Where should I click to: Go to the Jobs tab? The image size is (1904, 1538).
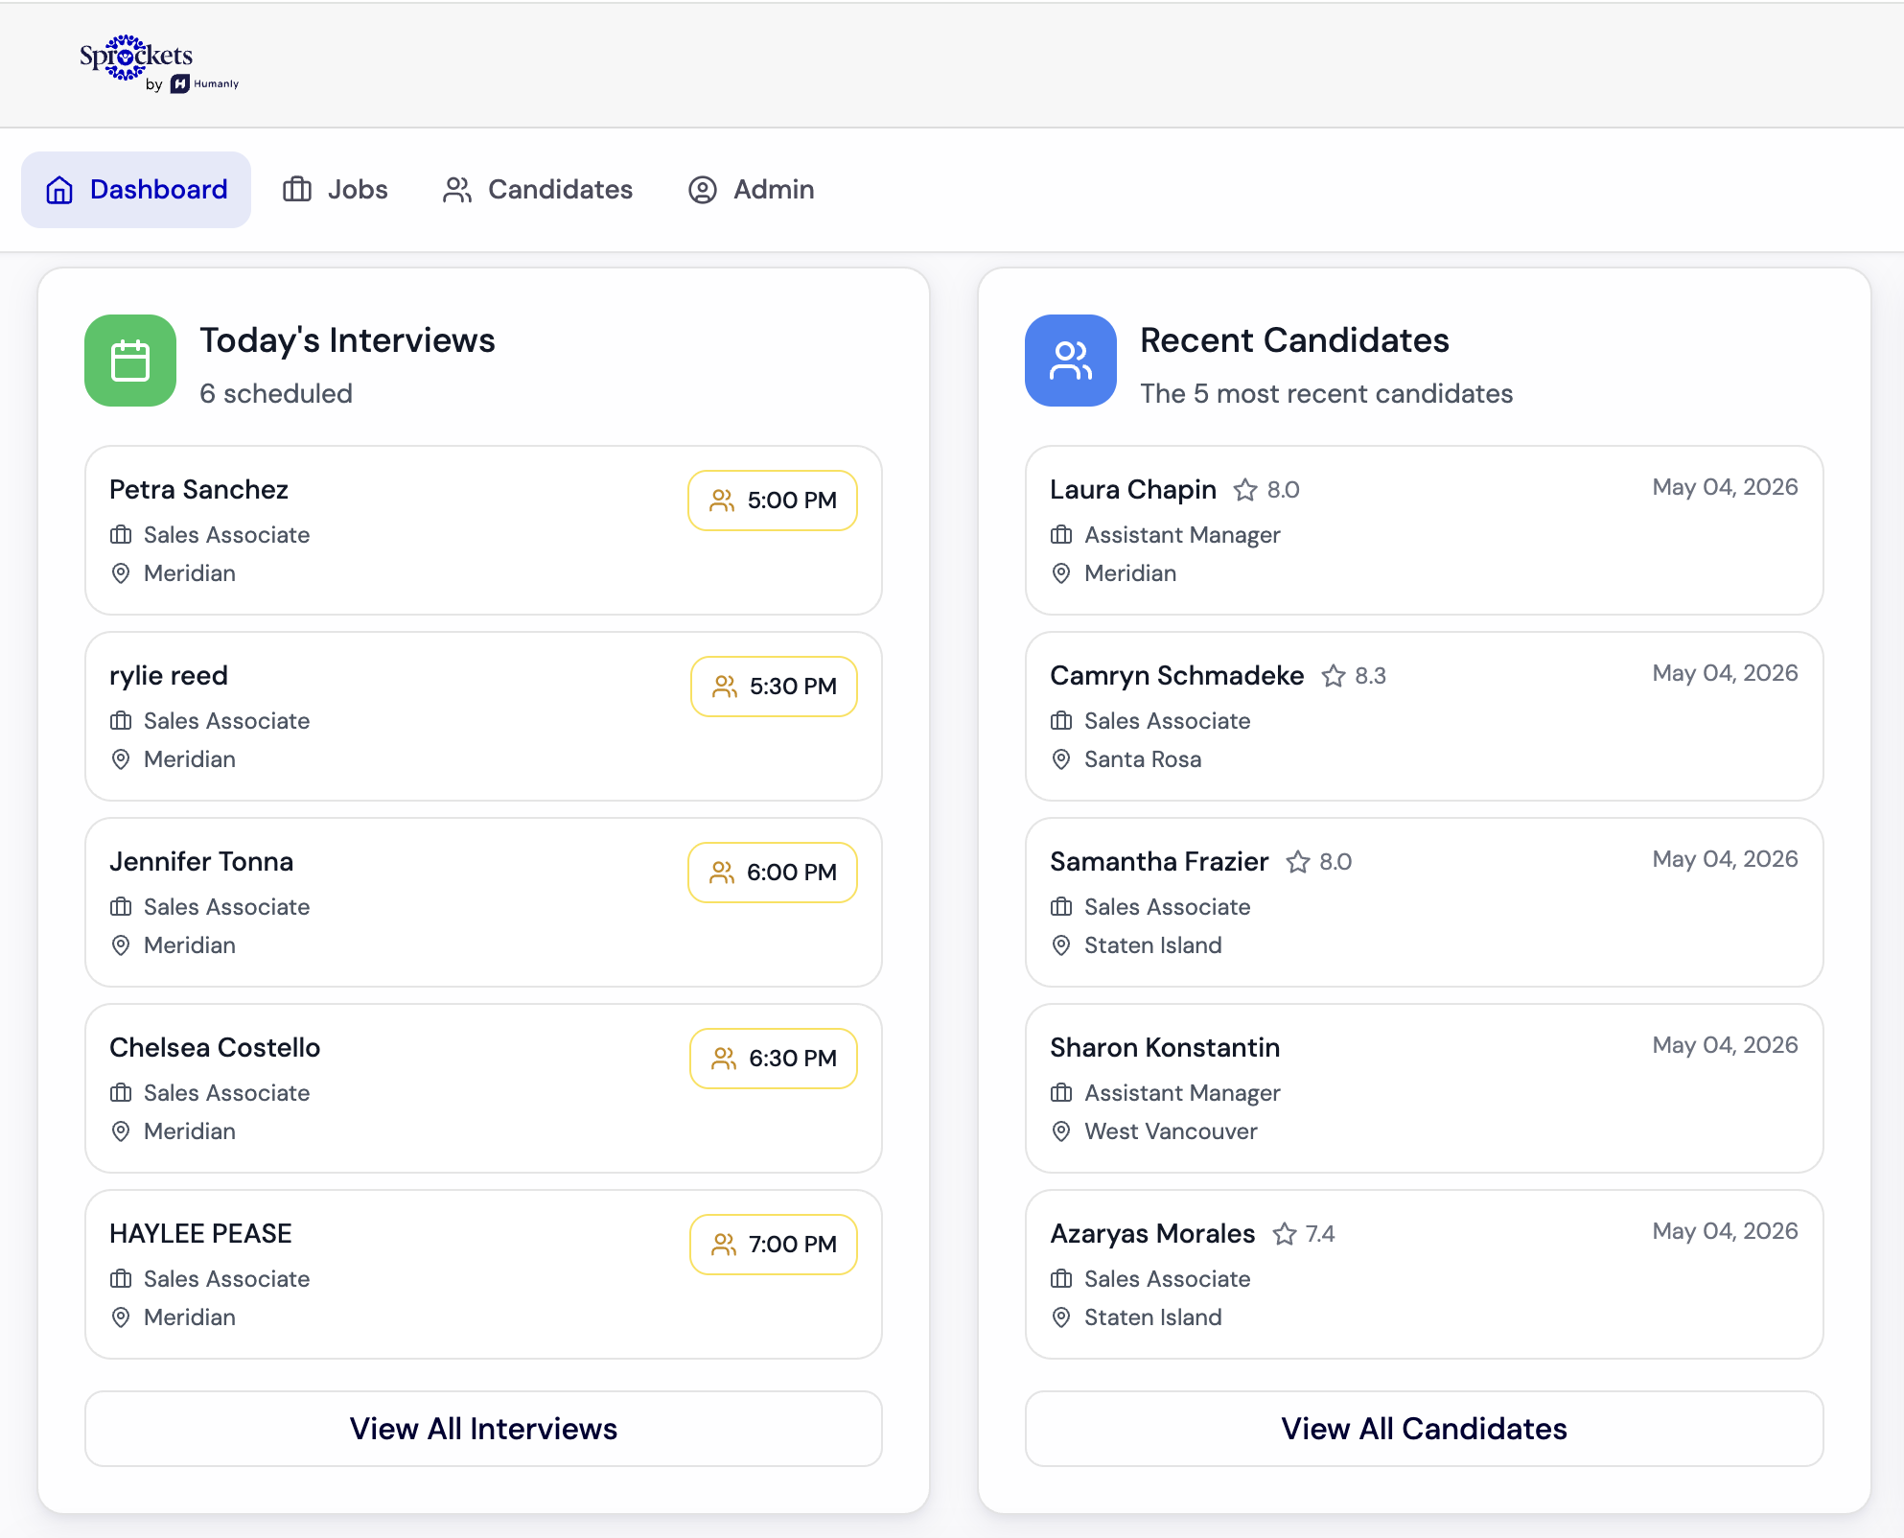point(336,190)
